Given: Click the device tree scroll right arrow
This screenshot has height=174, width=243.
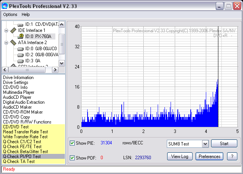Looking at the screenshot, I should tap(55, 70).
